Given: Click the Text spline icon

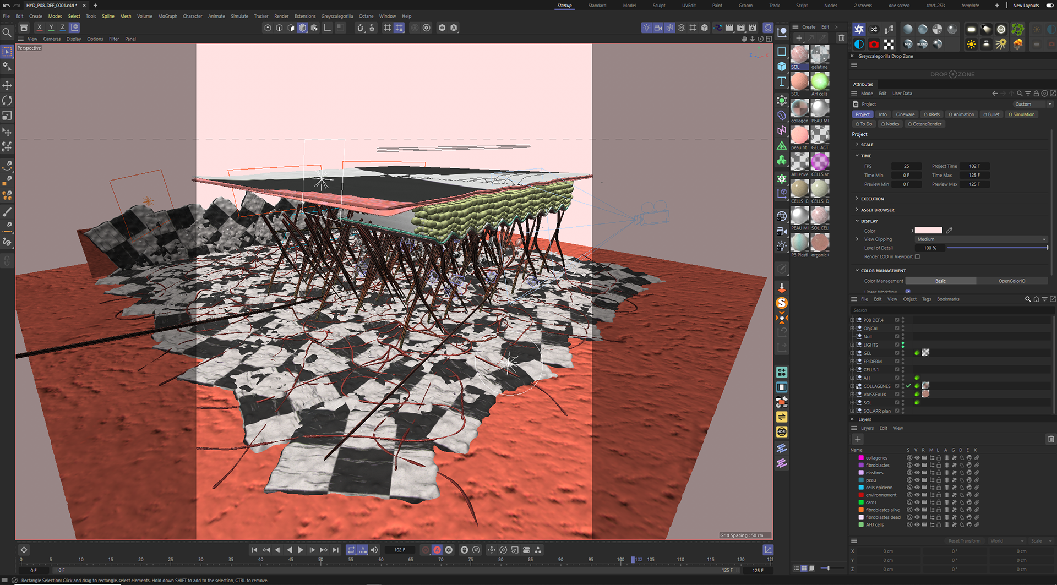Looking at the screenshot, I should point(782,81).
